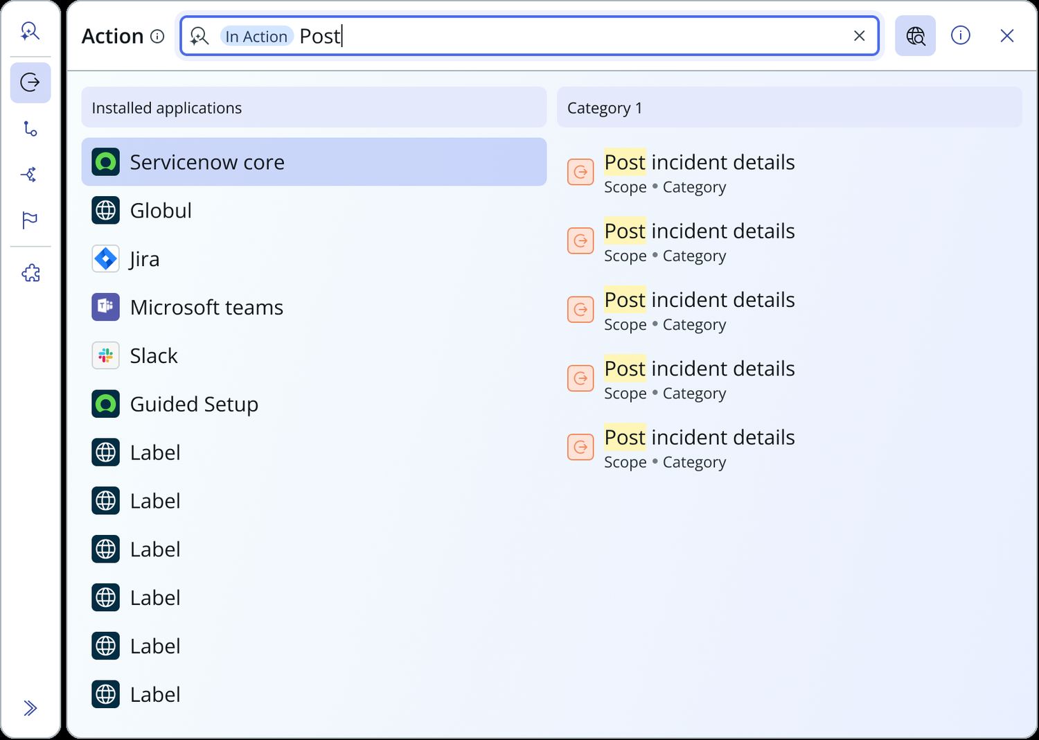The width and height of the screenshot is (1039, 740).
Task: Select Jira from installed applications
Action: click(314, 259)
